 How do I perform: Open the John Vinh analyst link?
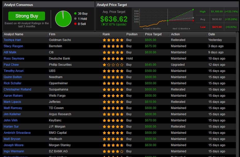11,120
